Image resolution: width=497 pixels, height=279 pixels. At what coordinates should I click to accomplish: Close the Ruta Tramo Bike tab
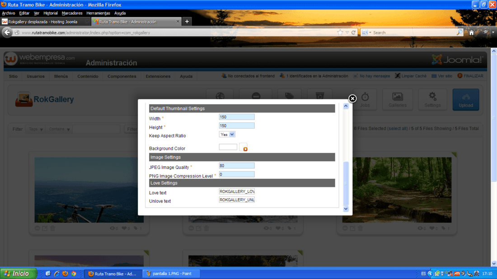coord(178,22)
